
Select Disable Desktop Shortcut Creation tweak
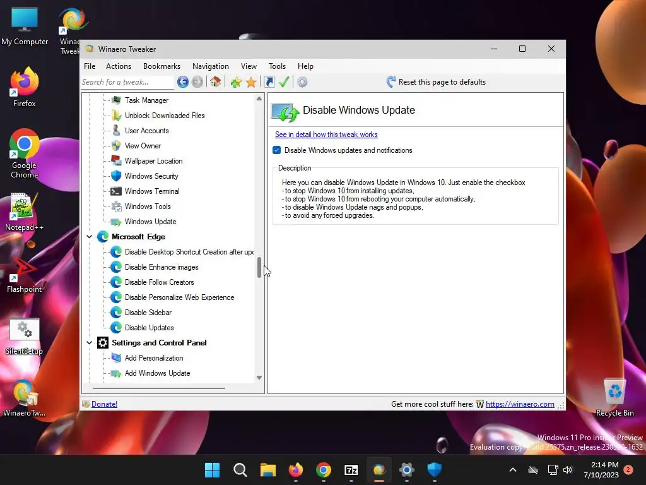pos(189,252)
